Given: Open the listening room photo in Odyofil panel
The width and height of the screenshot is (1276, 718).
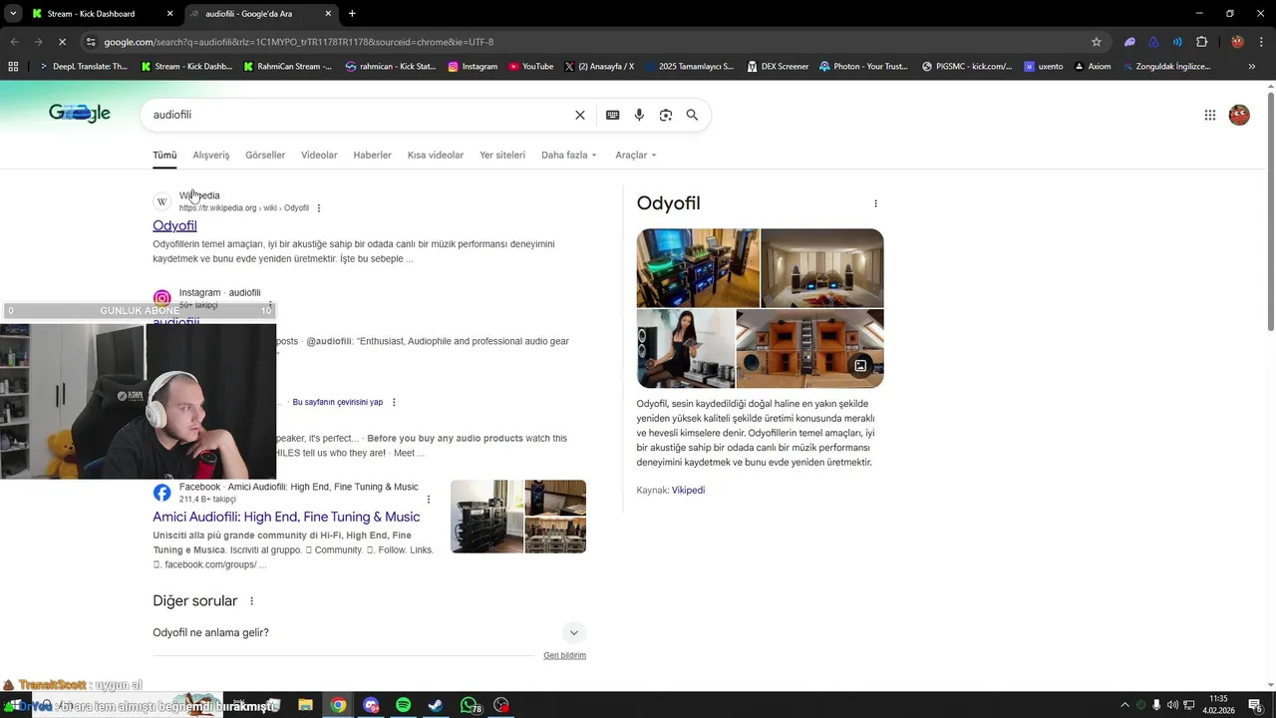Looking at the screenshot, I should pyautogui.click(x=822, y=268).
